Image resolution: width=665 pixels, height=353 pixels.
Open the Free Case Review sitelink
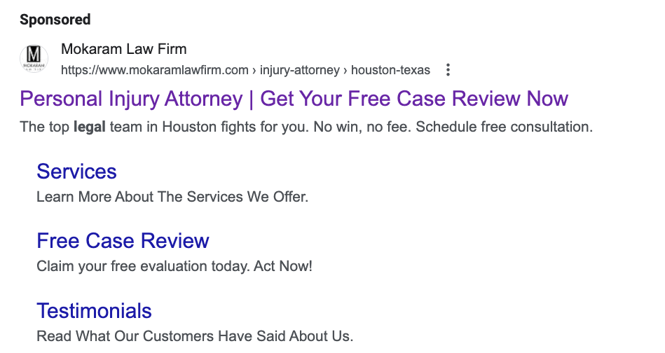[123, 241]
